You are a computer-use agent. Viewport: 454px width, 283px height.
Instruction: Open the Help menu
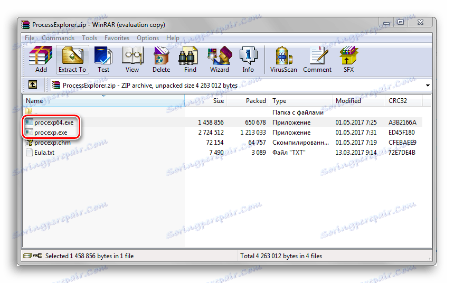[173, 38]
